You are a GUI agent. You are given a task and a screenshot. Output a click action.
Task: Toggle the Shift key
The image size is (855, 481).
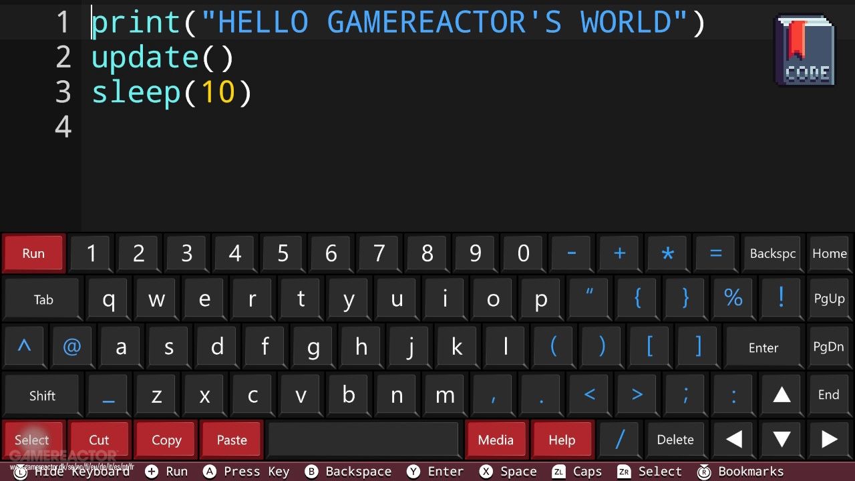coord(41,395)
